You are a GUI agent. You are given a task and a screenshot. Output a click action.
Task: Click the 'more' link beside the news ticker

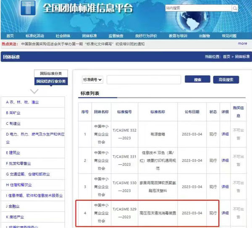(242, 43)
